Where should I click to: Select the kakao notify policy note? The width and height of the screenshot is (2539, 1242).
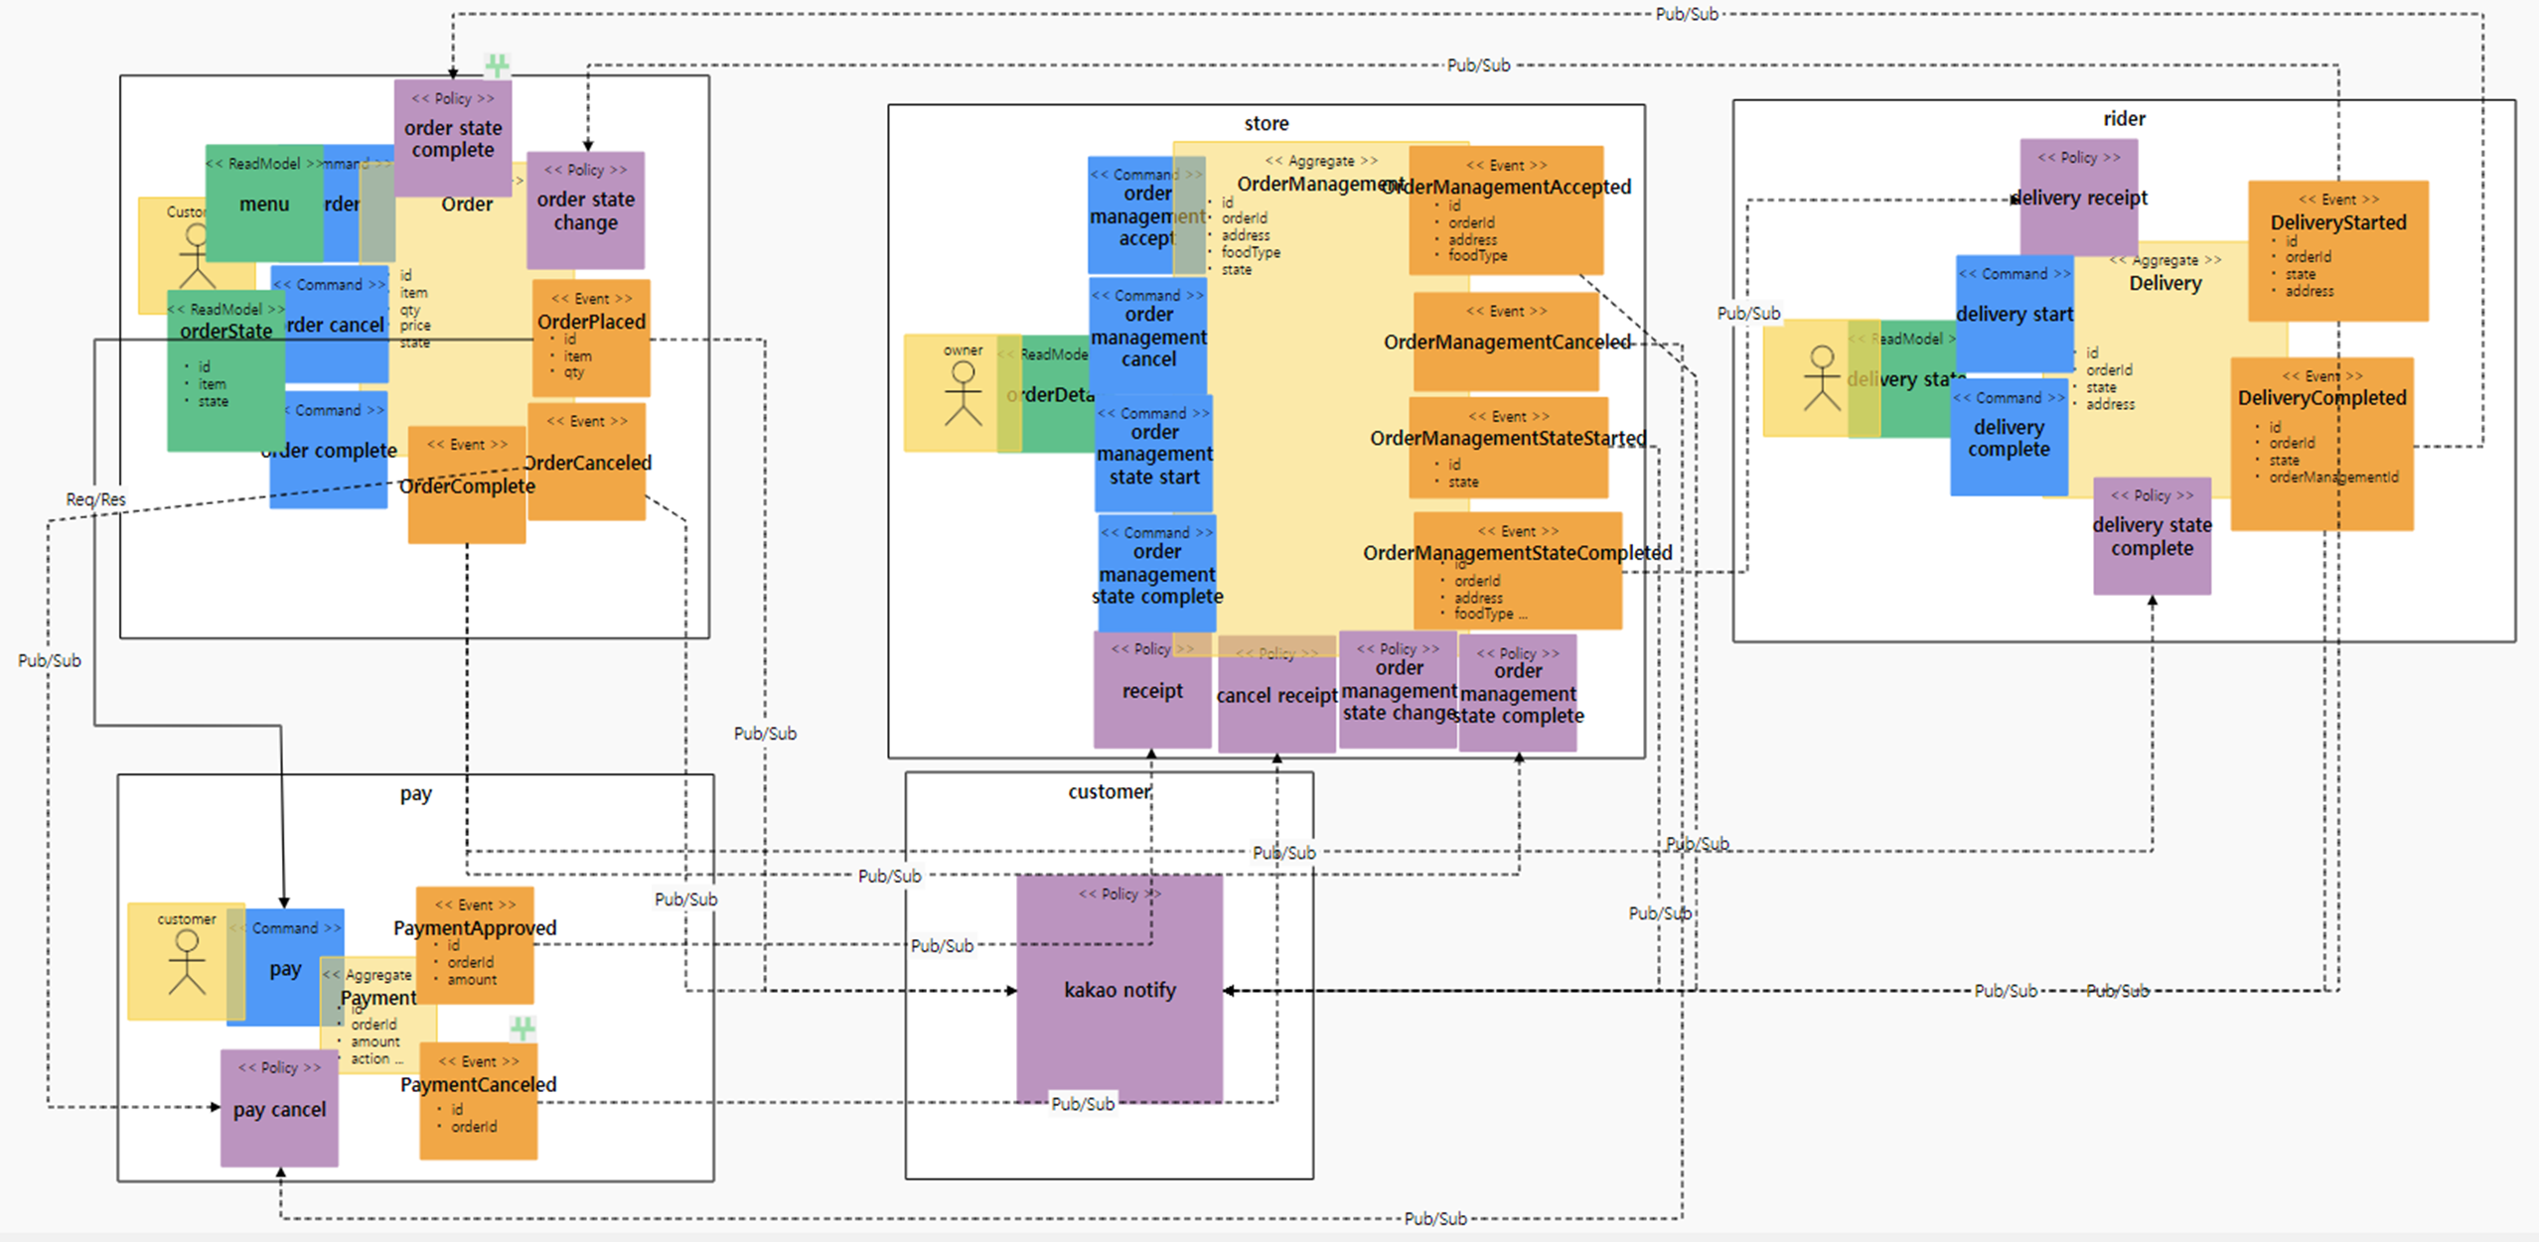1120,989
